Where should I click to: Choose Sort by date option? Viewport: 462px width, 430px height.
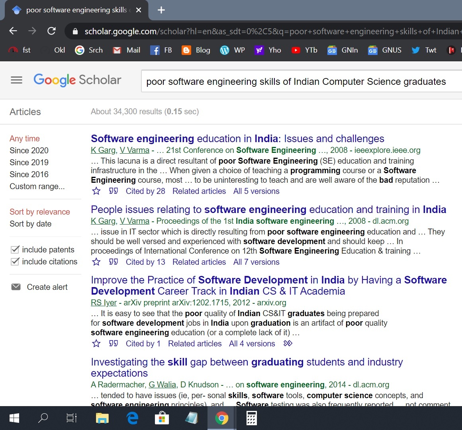(x=31, y=224)
